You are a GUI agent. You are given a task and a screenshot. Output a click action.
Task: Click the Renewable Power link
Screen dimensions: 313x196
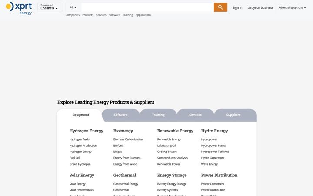pyautogui.click(x=169, y=164)
